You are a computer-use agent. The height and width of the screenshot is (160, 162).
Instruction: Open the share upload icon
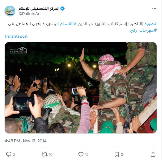pyautogui.click(x=153, y=154)
